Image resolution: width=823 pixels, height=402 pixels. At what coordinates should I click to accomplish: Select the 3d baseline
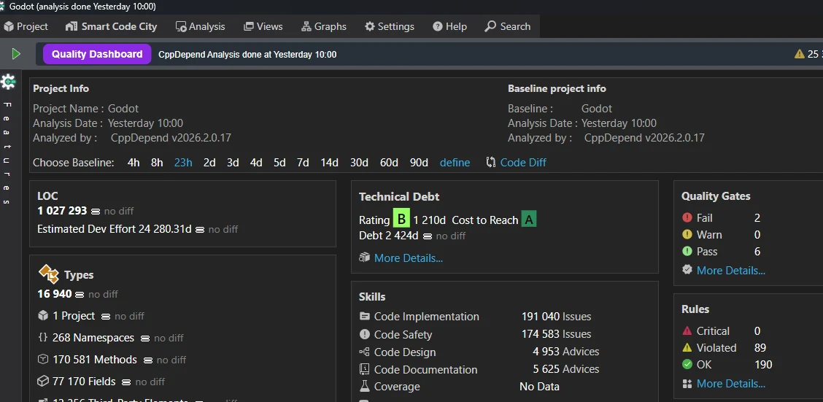click(233, 163)
